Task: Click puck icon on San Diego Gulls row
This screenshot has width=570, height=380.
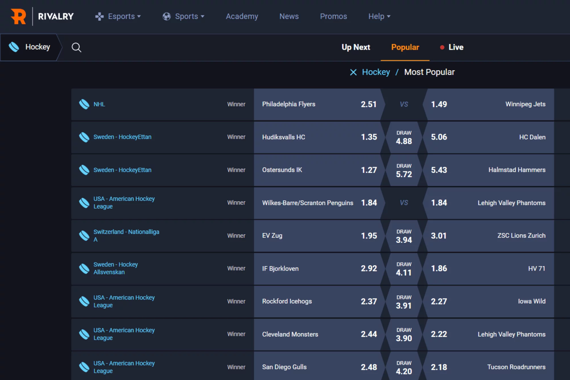Action: [84, 367]
